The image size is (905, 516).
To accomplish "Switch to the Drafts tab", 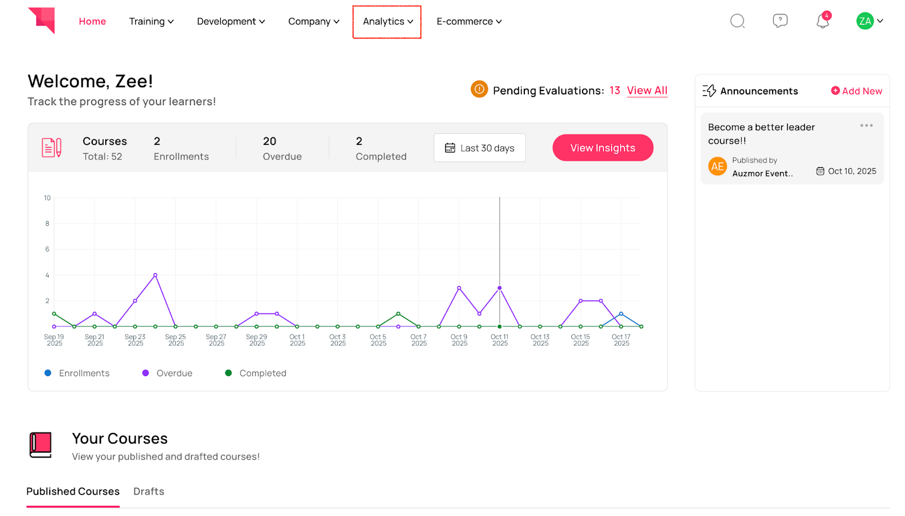I will click(149, 492).
